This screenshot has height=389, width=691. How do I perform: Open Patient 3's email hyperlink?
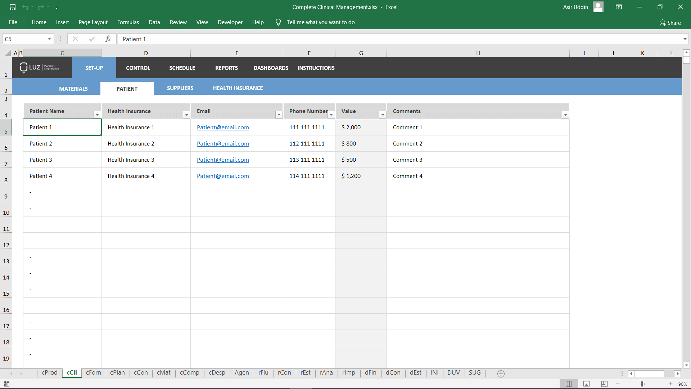pyautogui.click(x=223, y=160)
